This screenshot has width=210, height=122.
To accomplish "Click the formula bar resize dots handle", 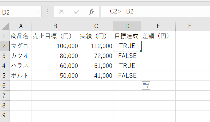I will [x=48, y=12].
